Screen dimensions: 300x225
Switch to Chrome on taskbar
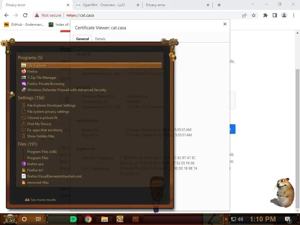(88, 219)
